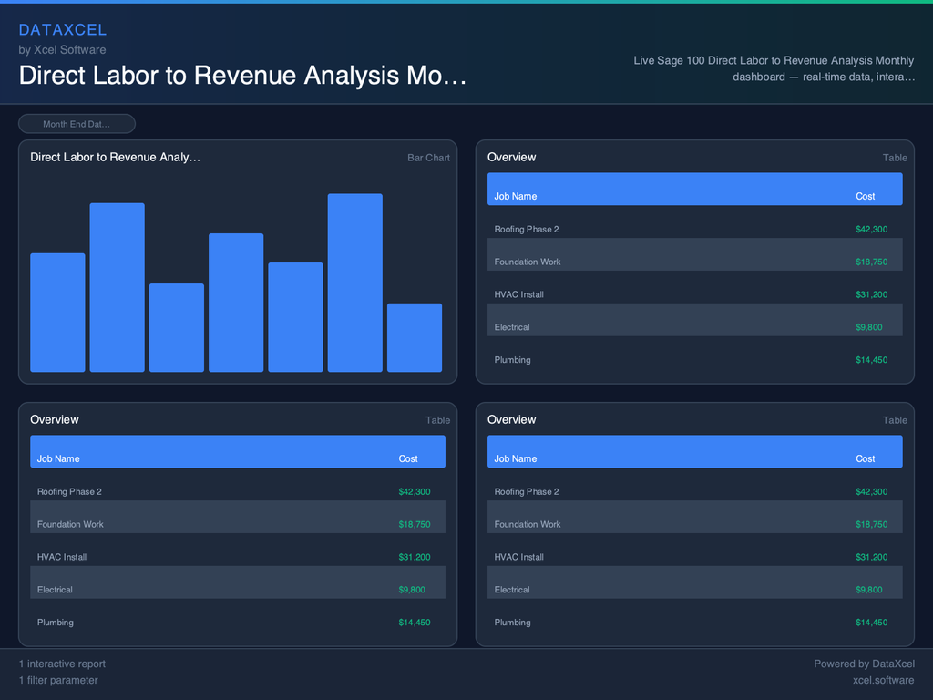This screenshot has width=933, height=700.
Task: Click the DATAXCEL logo
Action: point(62,29)
